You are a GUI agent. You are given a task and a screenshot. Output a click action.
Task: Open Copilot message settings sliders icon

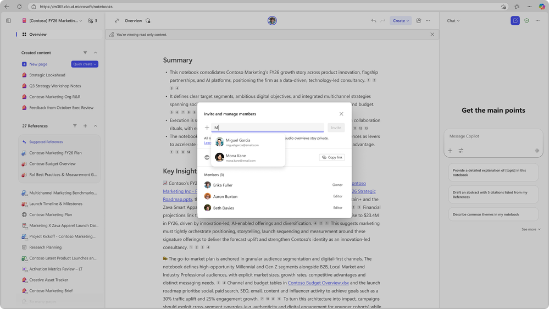[x=461, y=151]
